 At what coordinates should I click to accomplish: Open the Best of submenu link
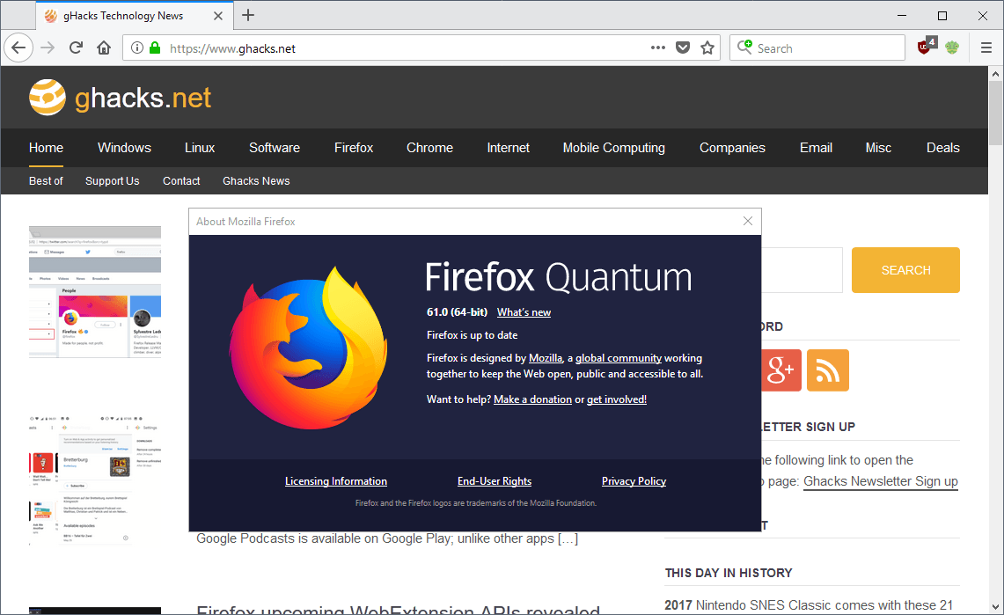[46, 181]
